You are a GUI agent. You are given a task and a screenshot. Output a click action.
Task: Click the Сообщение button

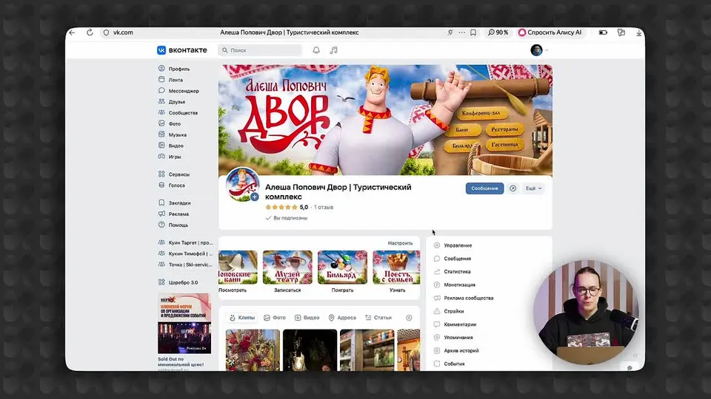(484, 188)
